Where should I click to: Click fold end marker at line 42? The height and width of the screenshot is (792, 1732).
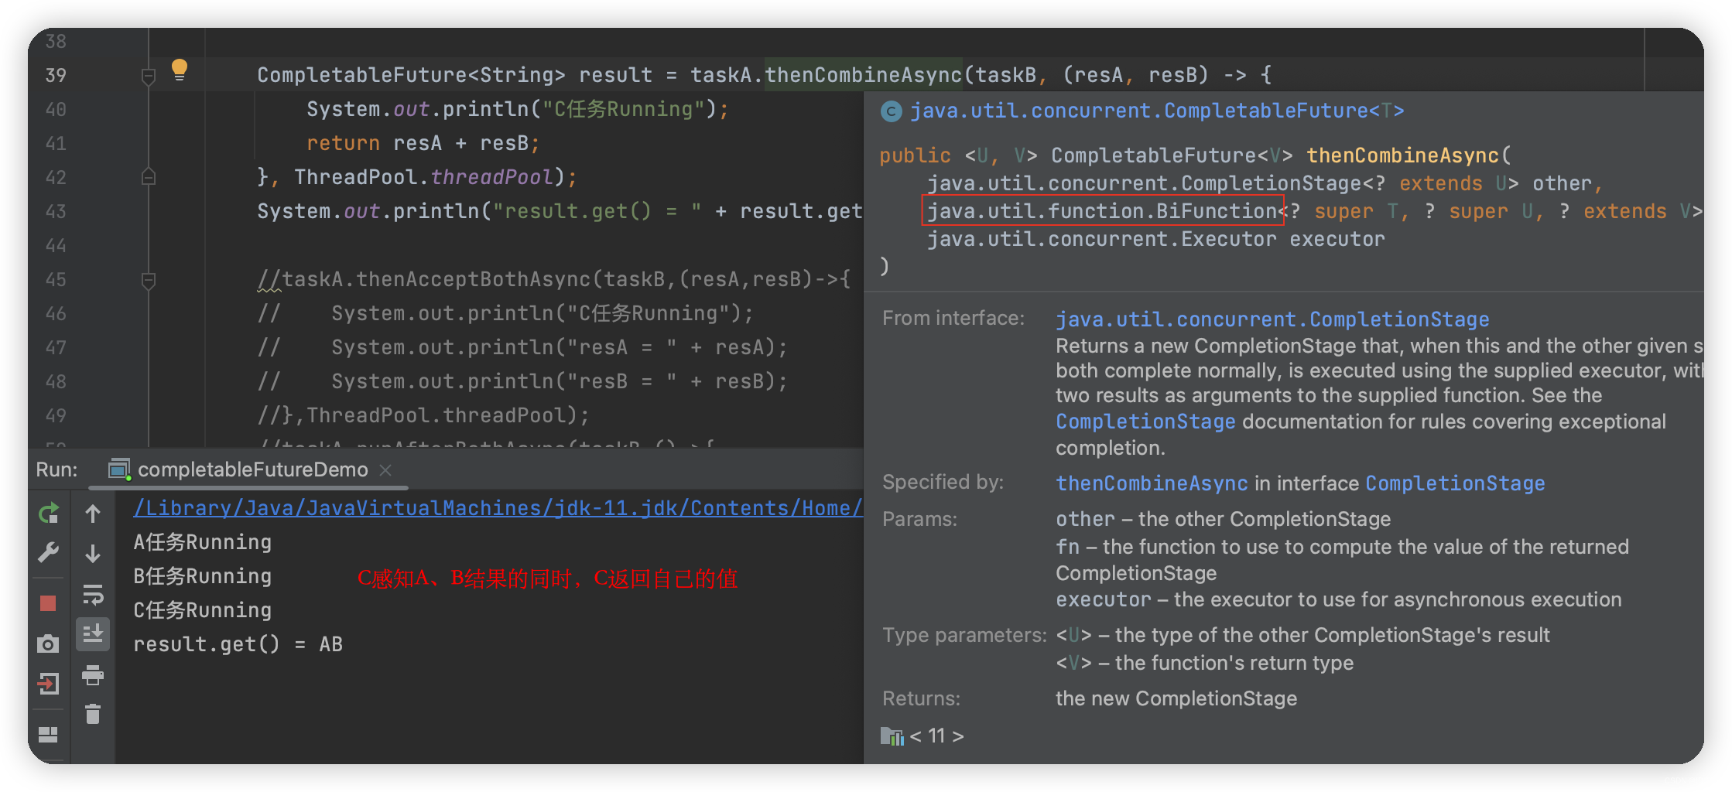click(x=149, y=177)
